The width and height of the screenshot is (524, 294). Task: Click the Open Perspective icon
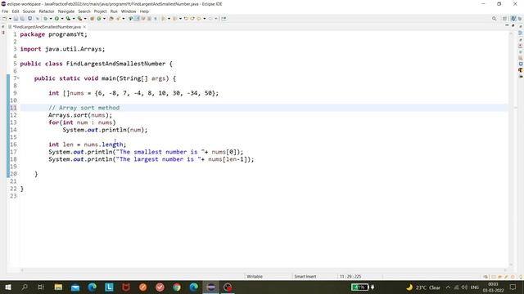[504, 19]
